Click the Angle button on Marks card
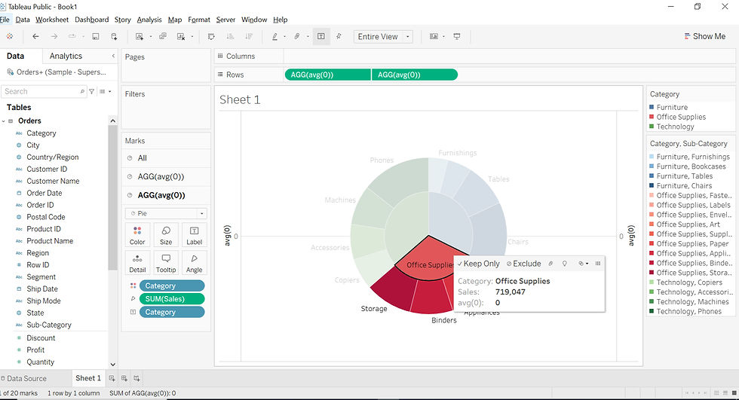 (195, 263)
